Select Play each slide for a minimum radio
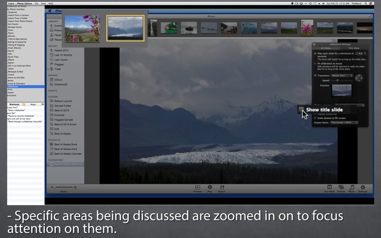Screen dimensions: 381x238 (x=315, y=53)
